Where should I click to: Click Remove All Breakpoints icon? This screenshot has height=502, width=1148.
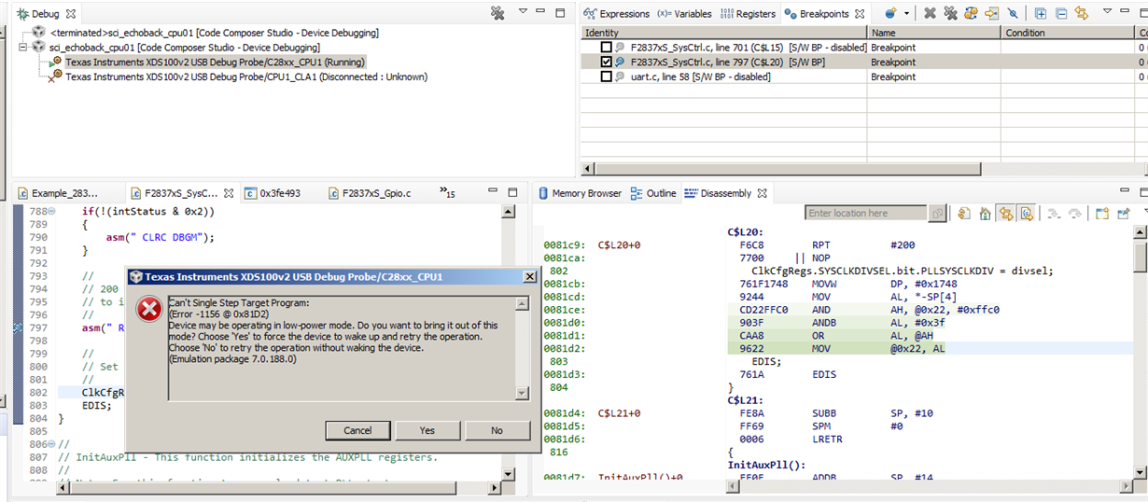(x=950, y=13)
